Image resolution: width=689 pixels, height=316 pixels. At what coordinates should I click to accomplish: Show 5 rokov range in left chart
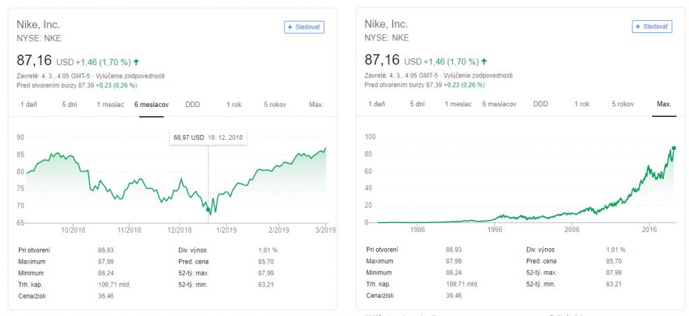tap(275, 105)
